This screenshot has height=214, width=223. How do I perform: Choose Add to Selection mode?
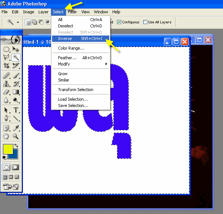point(34,22)
